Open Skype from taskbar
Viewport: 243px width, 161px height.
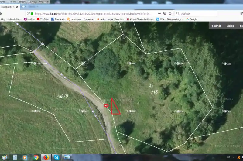point(56,157)
